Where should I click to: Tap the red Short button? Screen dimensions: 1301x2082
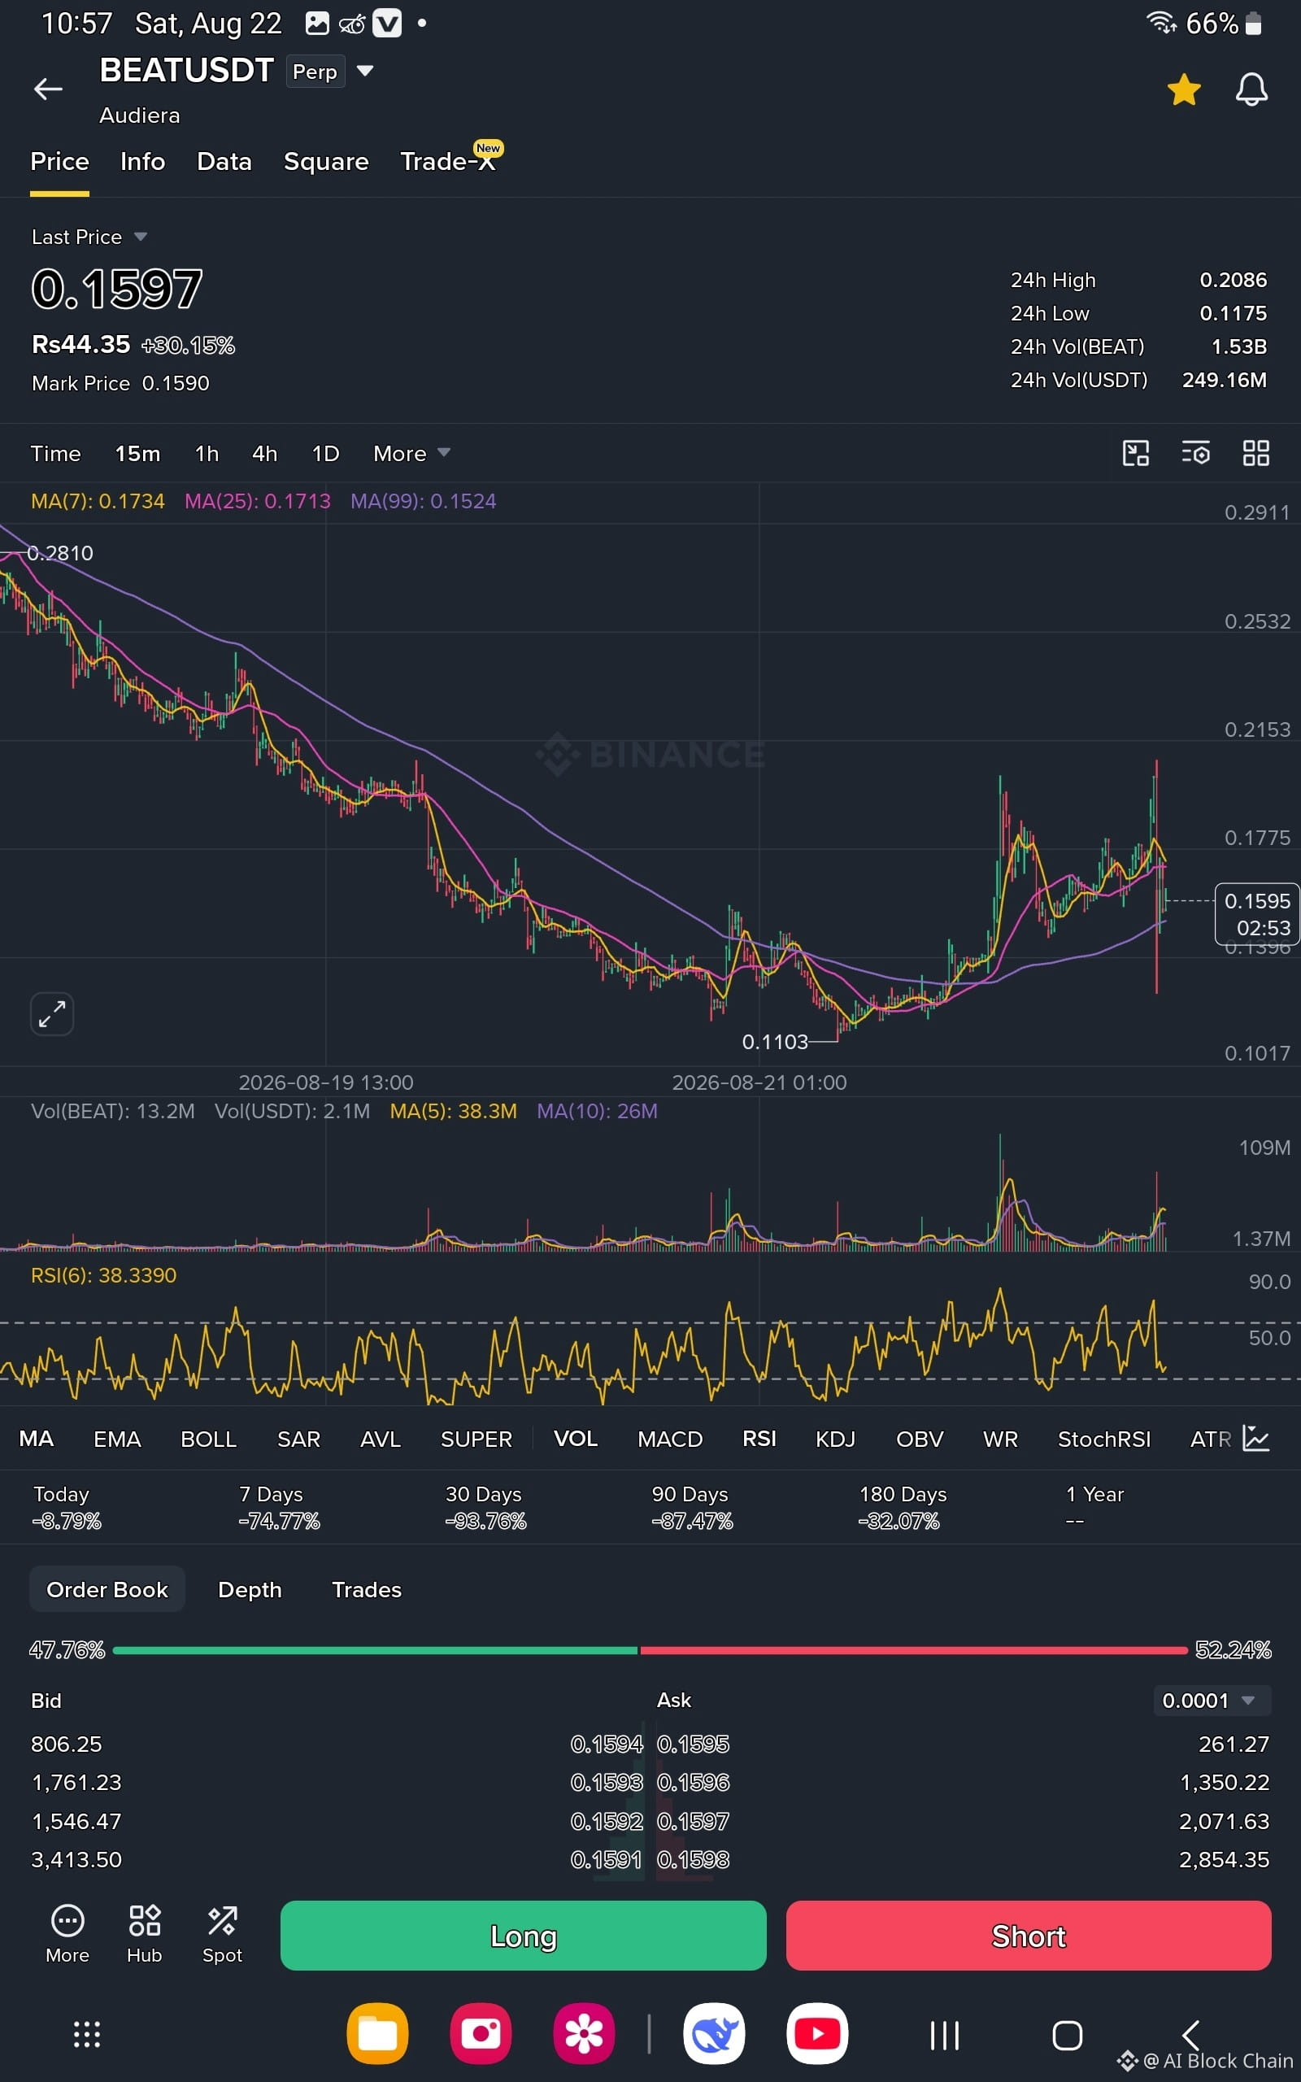point(1029,1936)
